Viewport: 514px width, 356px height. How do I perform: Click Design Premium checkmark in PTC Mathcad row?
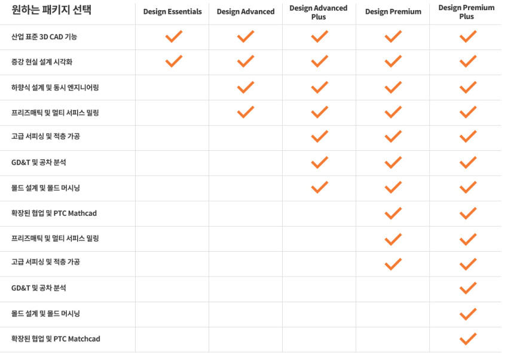tap(393, 213)
